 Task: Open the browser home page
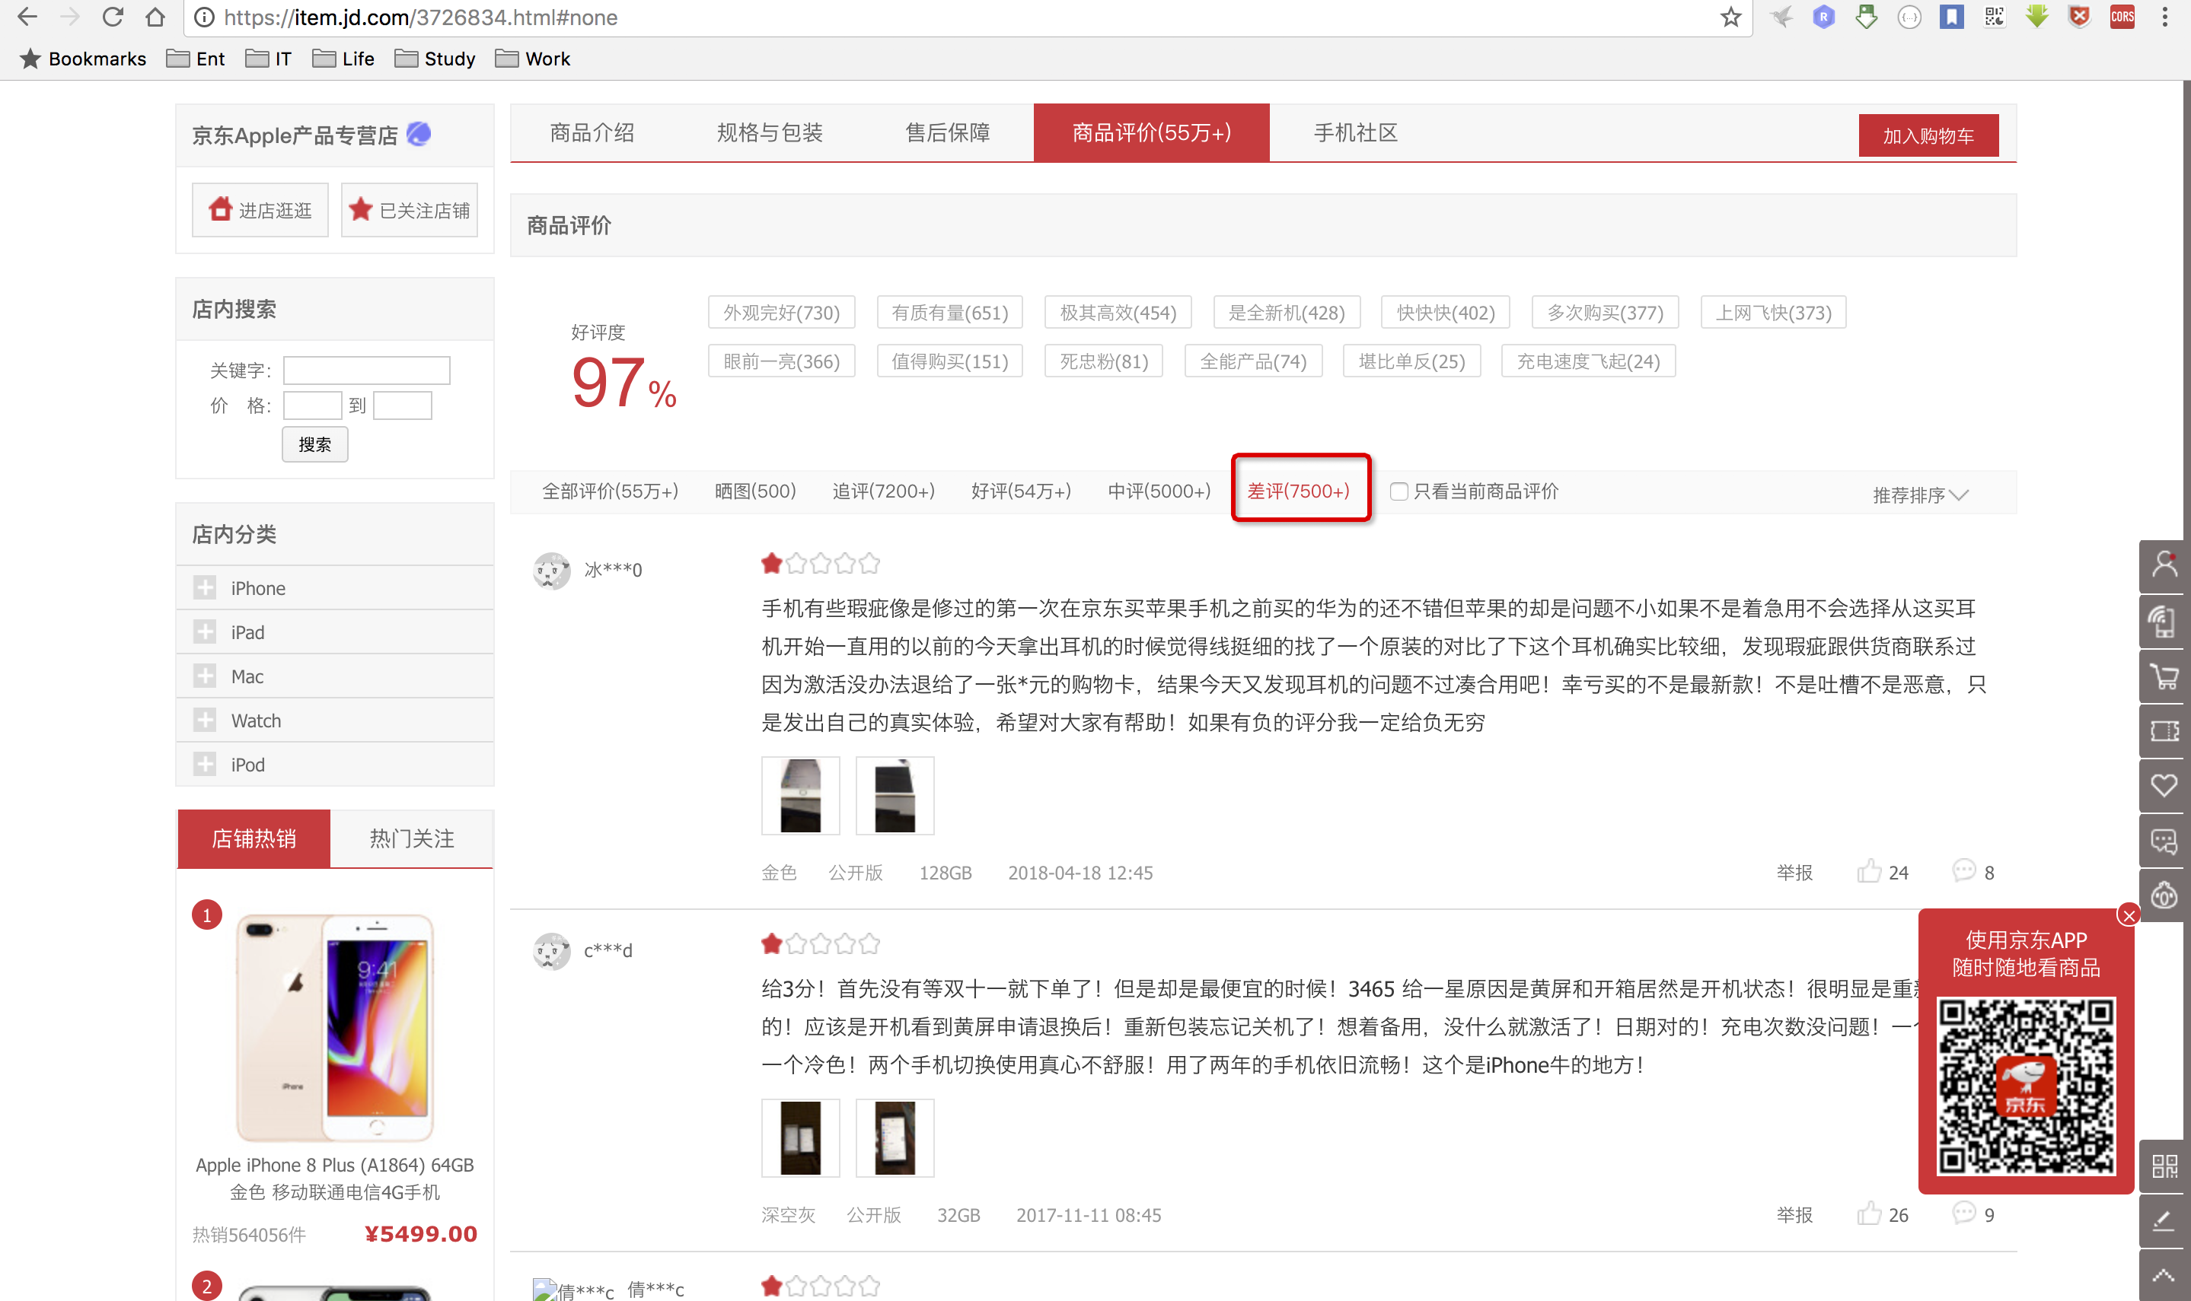(x=155, y=17)
